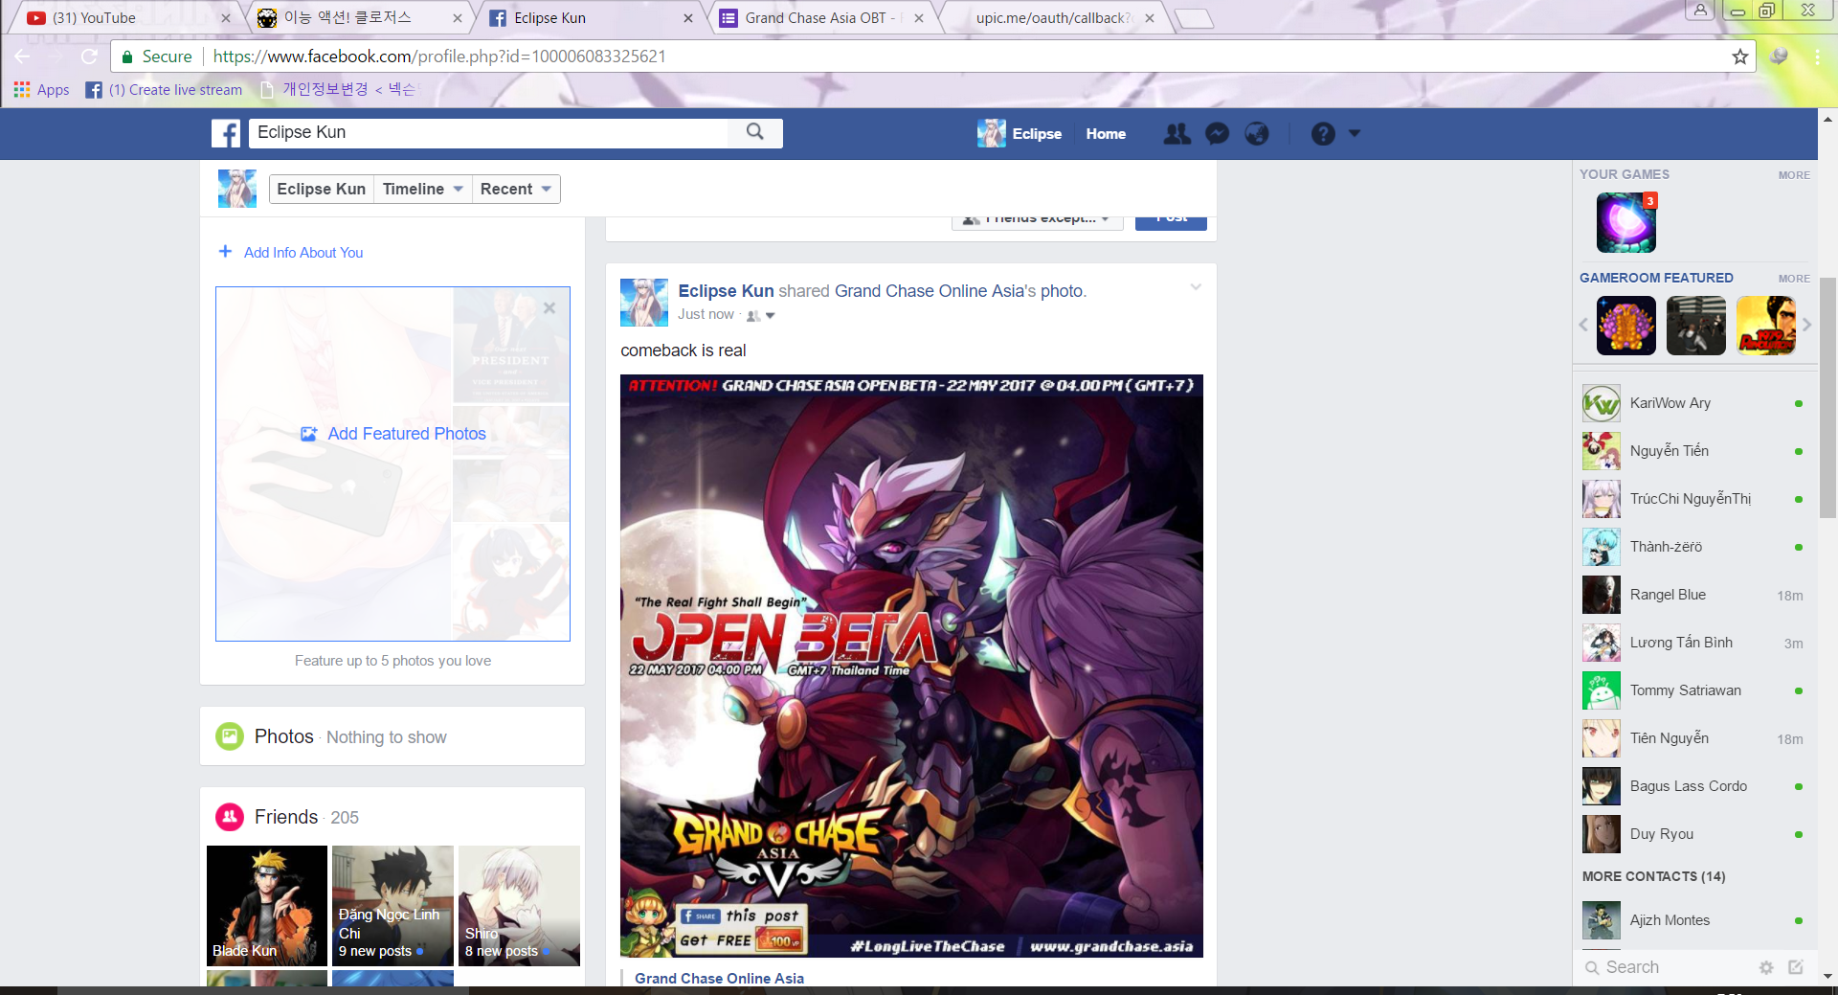Change post audience next to Just now
1838x995 pixels.
760,315
